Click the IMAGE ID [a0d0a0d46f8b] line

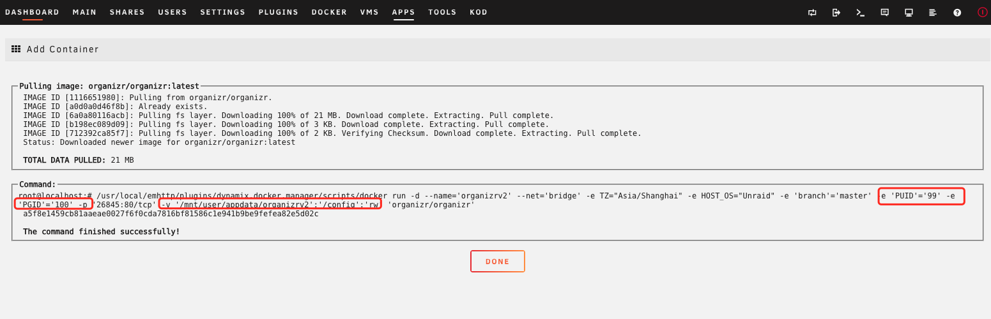pos(115,107)
